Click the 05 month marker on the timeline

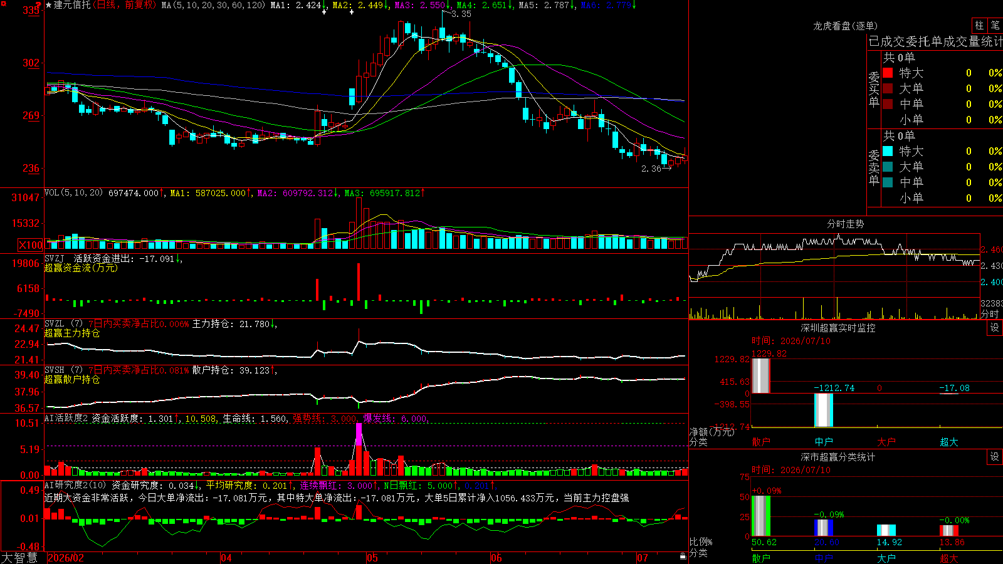pyautogui.click(x=372, y=558)
